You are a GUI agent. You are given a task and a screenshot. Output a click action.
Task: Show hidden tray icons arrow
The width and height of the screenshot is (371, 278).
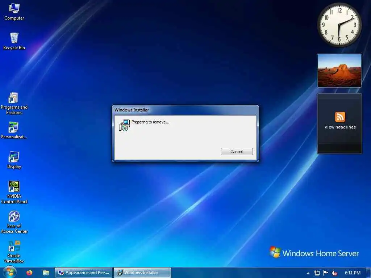coord(308,273)
